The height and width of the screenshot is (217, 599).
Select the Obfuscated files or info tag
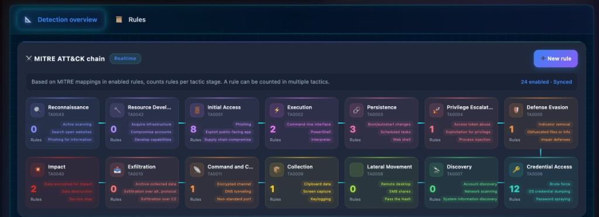coord(549,132)
